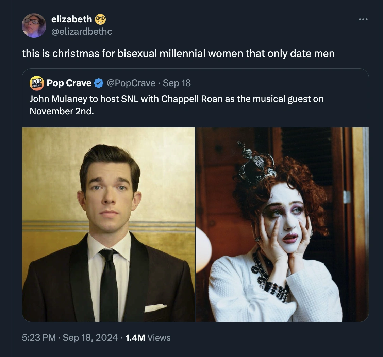Click the November 2nd text line
Screen dimensions: 383x357
[x=61, y=111]
